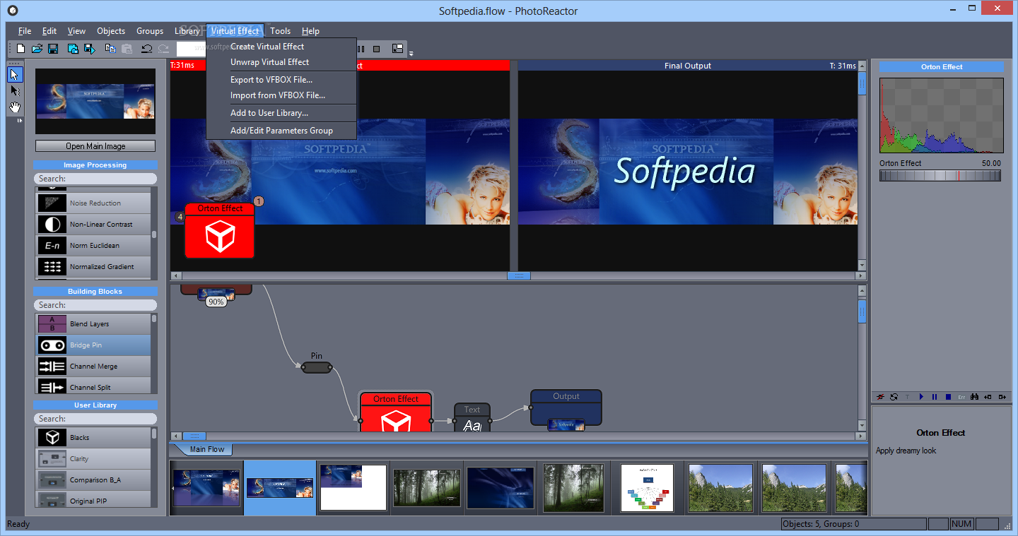Select the white-background thumbnail in filmstrip
This screenshot has width=1018, height=536.
pyautogui.click(x=353, y=487)
